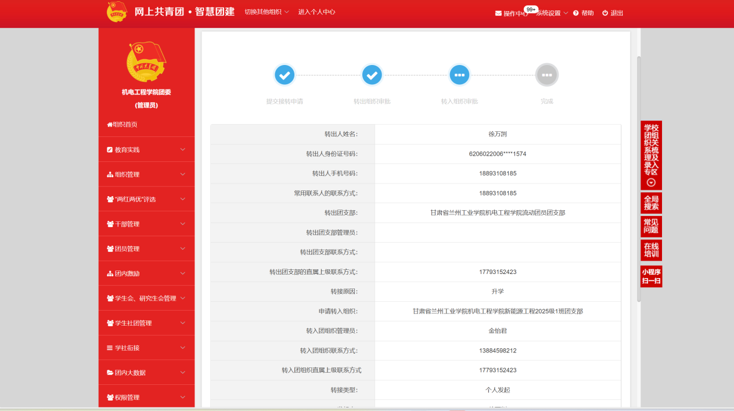The width and height of the screenshot is (734, 411).
Task: Click the 转入组织审批 pending step circle
Action: (x=459, y=75)
